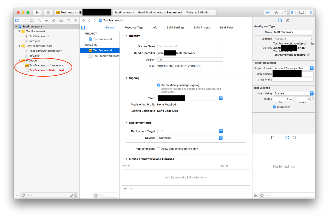This screenshot has width=329, height=218.
Task: Open the Deployment Target dropdown
Action: [x=190, y=131]
